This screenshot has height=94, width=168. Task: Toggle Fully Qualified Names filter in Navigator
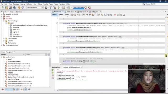[x=22, y=89]
